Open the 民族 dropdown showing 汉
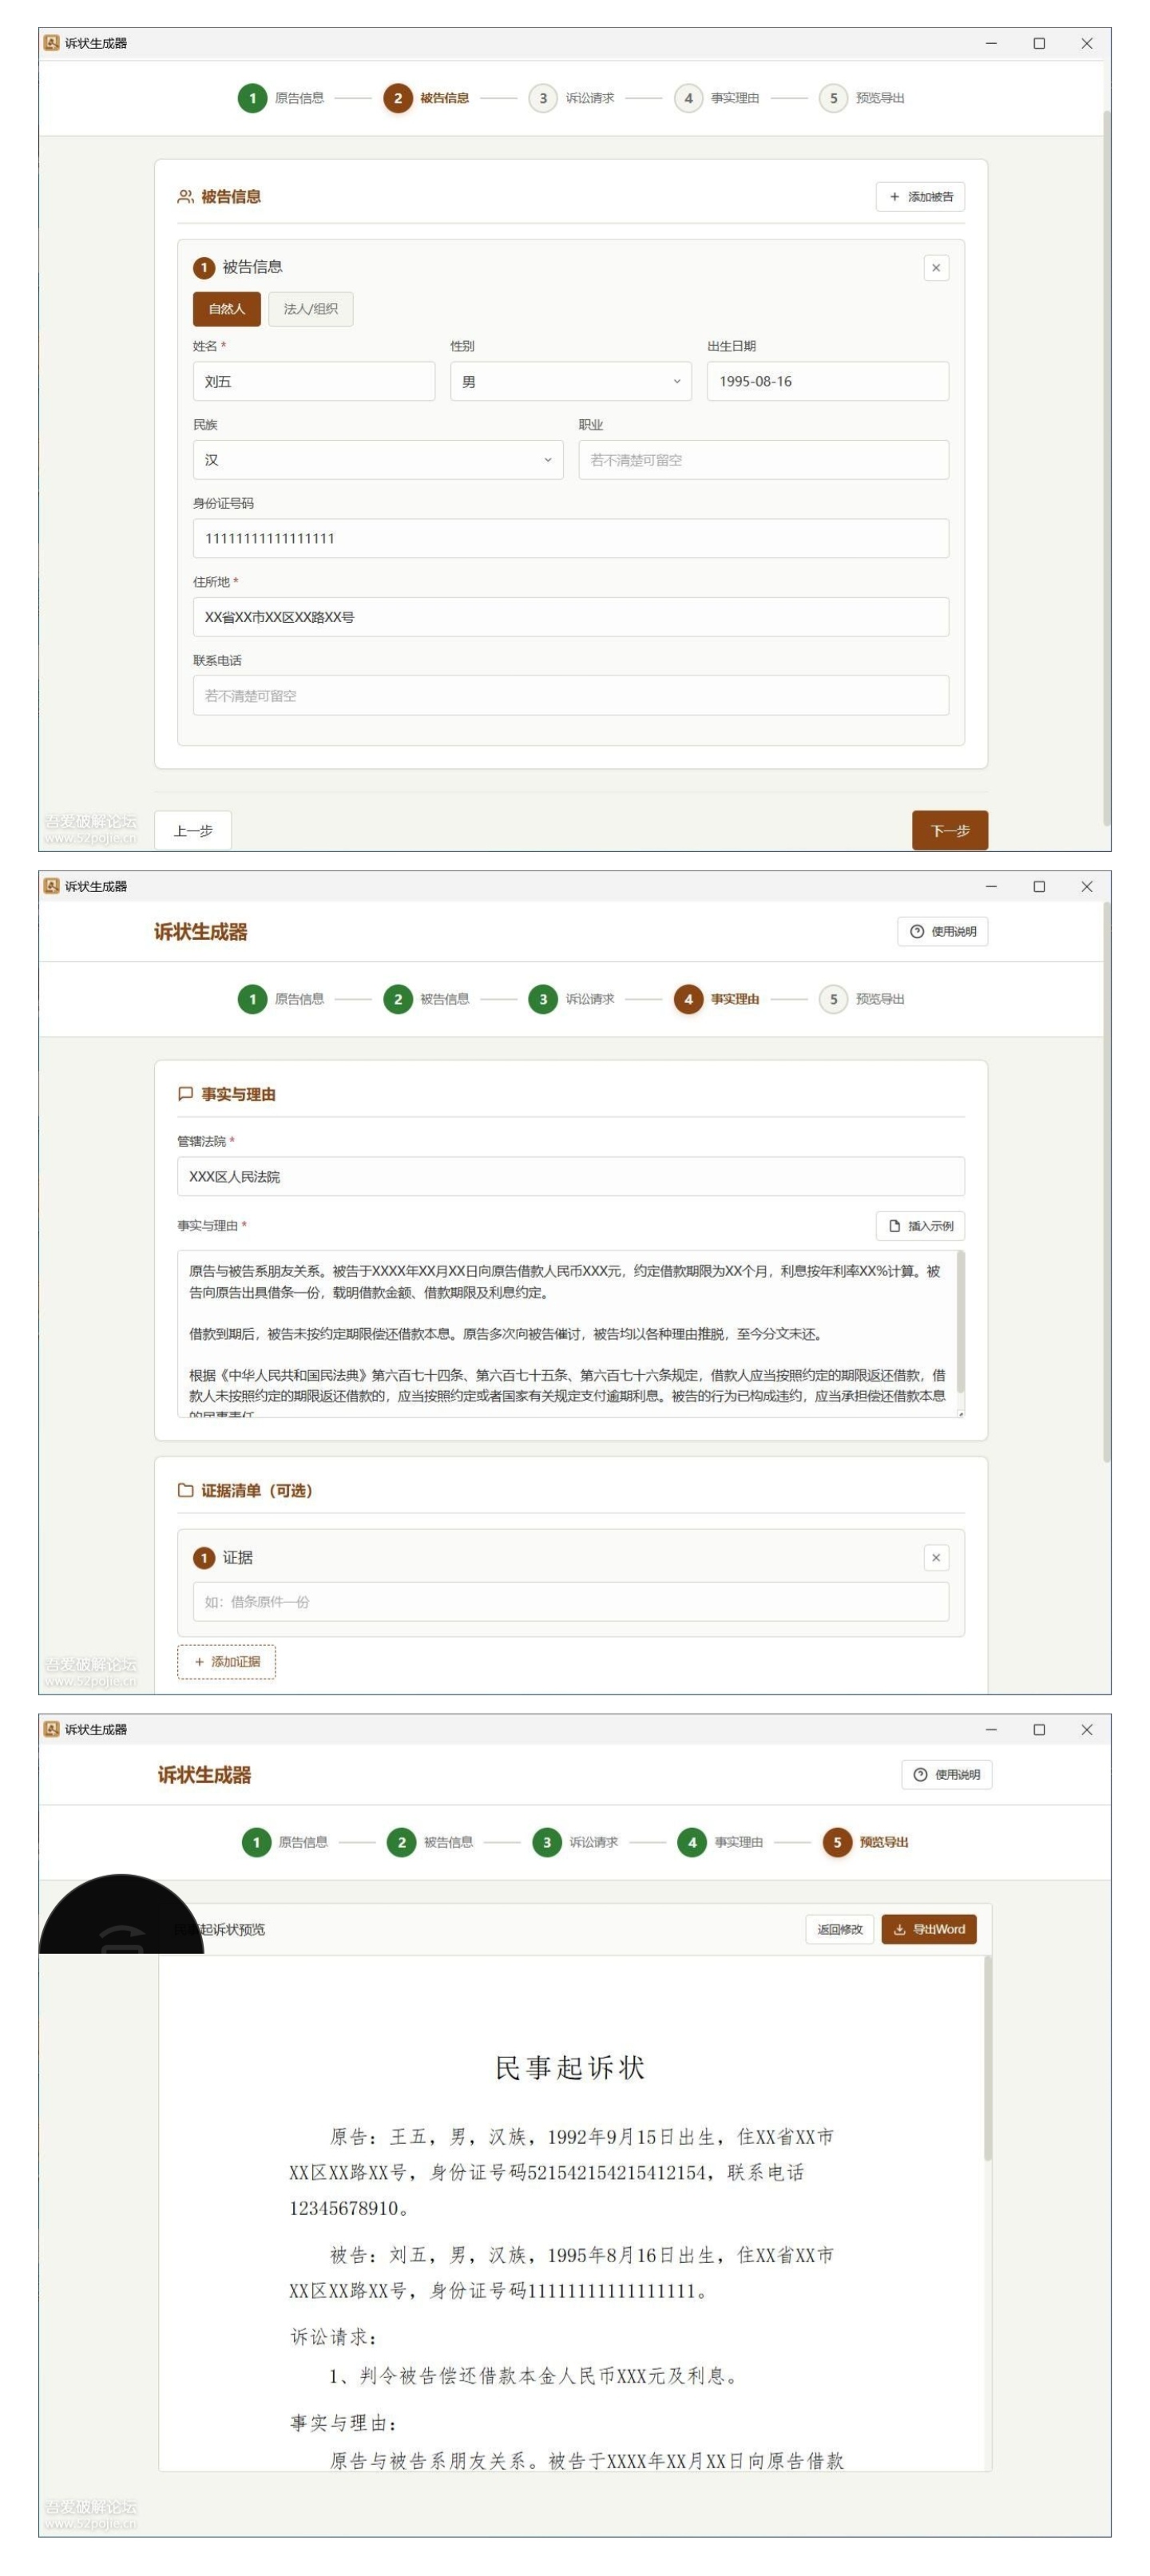This screenshot has height=2576, width=1150. (x=377, y=460)
